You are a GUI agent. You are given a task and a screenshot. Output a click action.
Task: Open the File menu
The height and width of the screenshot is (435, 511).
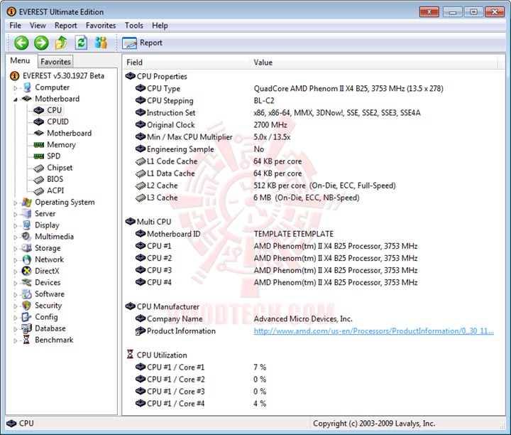pos(16,26)
